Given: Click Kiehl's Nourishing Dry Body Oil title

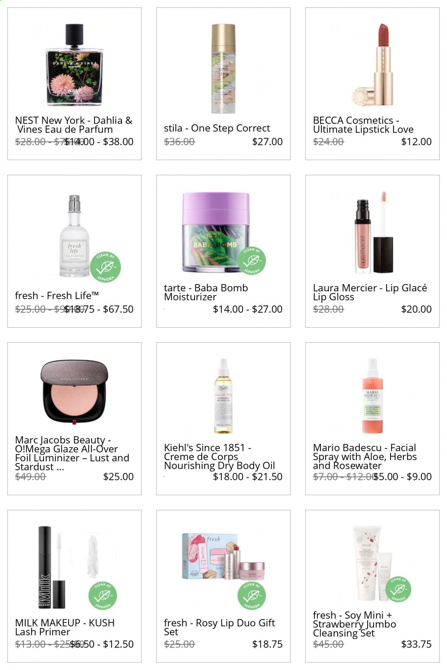Looking at the screenshot, I should pos(219,456).
